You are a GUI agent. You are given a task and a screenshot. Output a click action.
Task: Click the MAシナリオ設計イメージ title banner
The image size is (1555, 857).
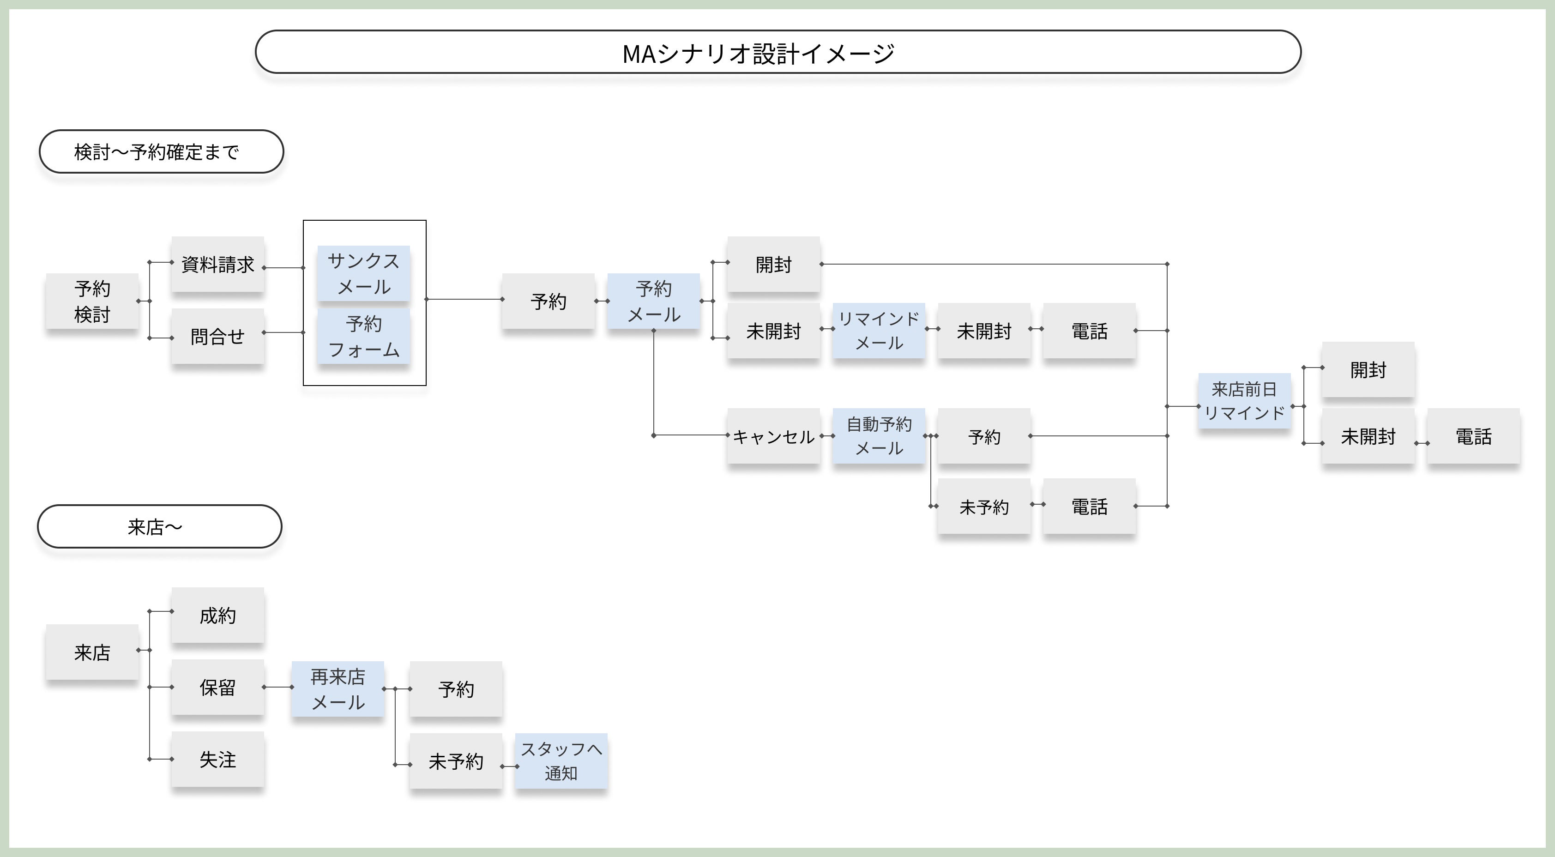click(x=777, y=53)
